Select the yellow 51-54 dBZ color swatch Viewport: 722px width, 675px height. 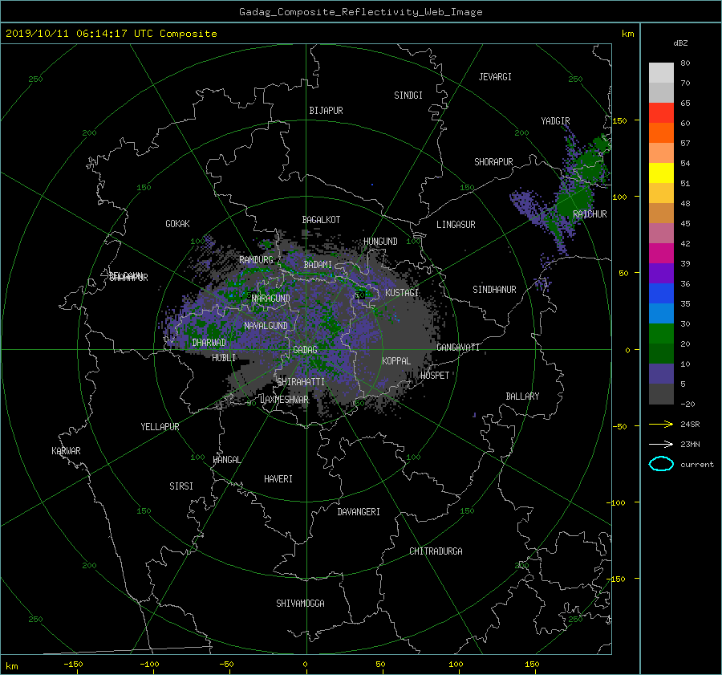pyautogui.click(x=661, y=173)
